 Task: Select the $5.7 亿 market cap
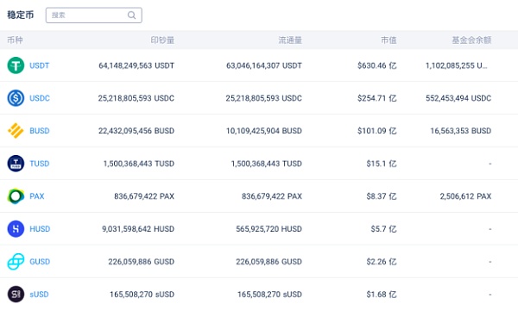coord(383,229)
